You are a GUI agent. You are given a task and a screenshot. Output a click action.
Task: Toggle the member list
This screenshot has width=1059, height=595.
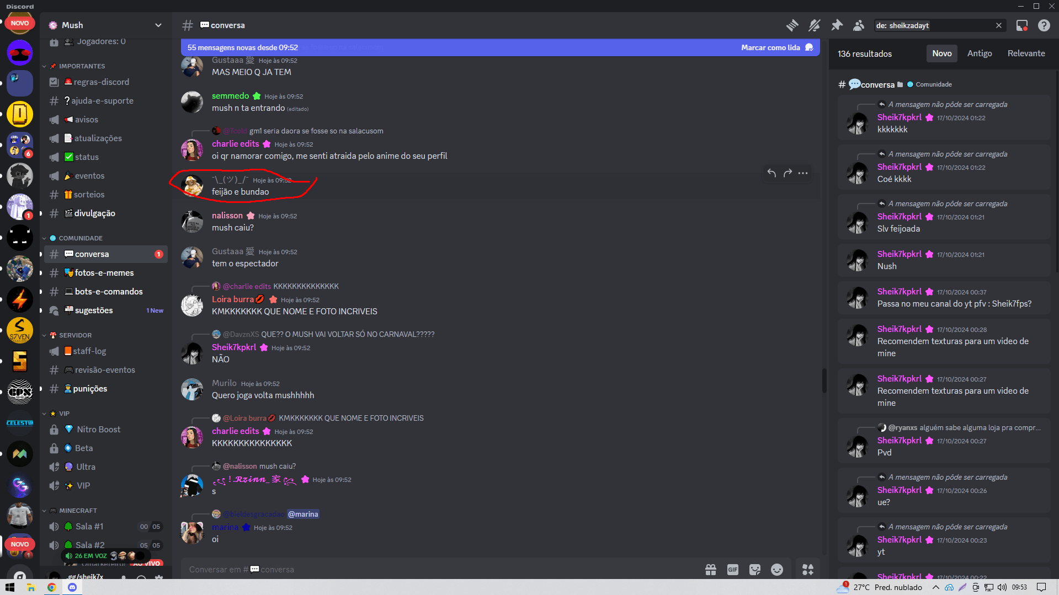pos(859,25)
